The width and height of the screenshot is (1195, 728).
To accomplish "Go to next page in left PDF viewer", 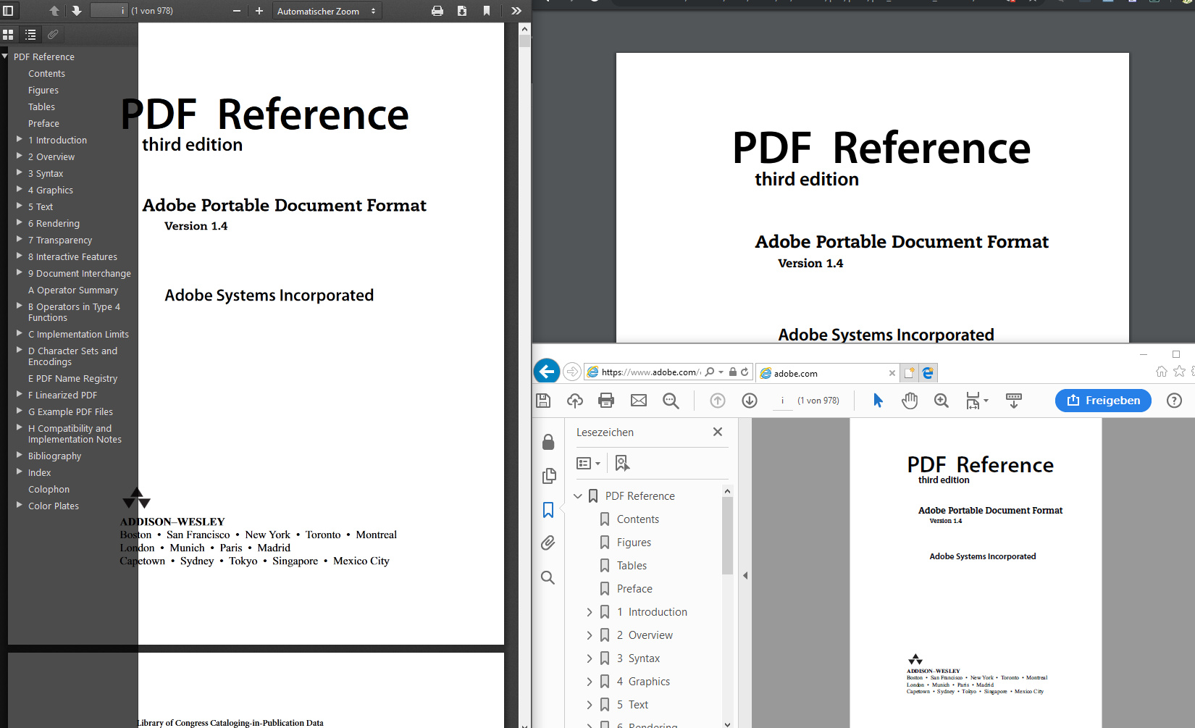I will pos(76,11).
